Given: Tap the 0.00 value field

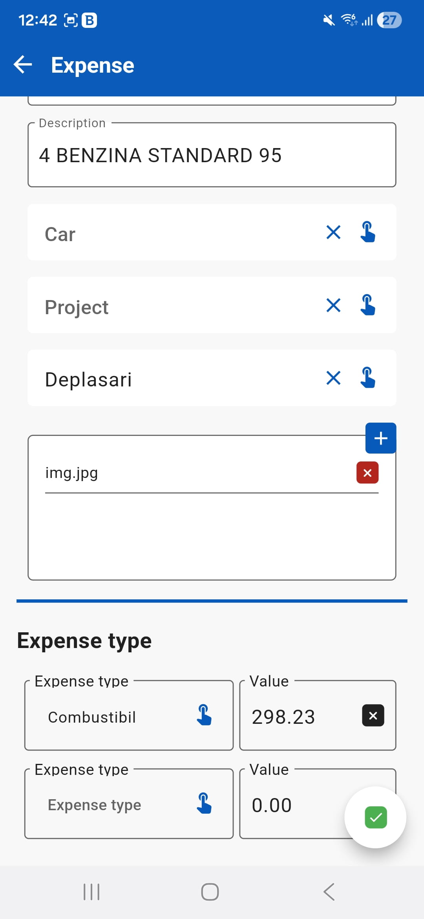Looking at the screenshot, I should (291, 805).
